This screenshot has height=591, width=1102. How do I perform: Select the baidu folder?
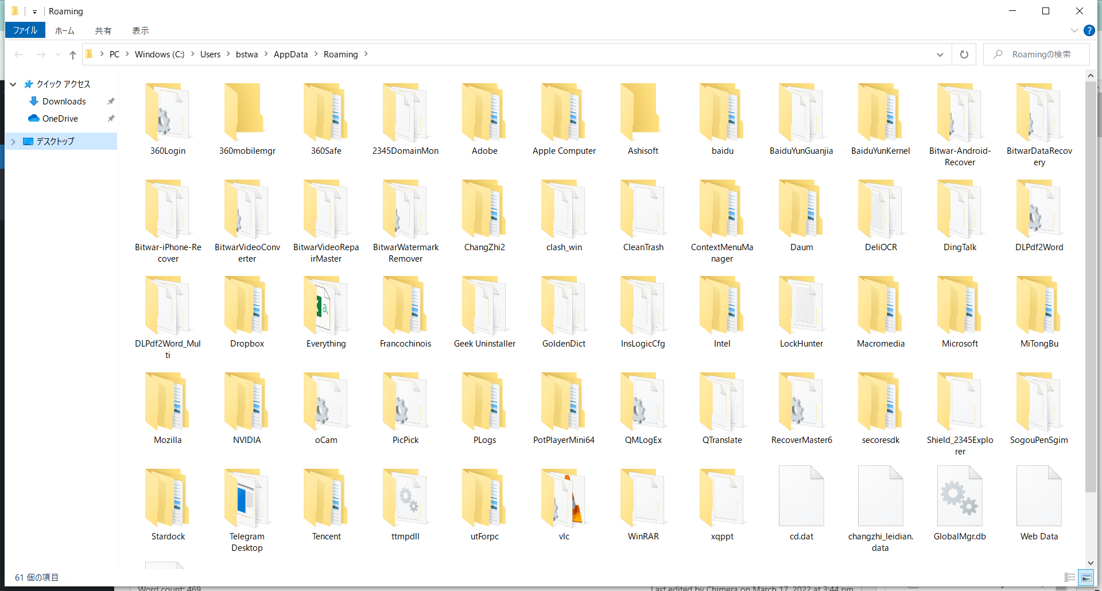click(722, 119)
